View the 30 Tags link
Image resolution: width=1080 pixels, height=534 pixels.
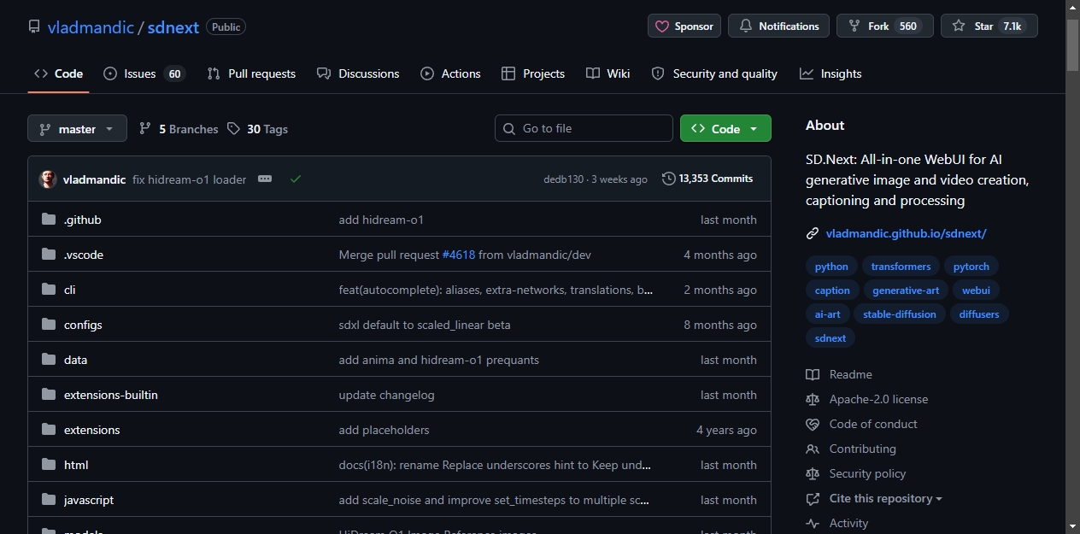[257, 129]
